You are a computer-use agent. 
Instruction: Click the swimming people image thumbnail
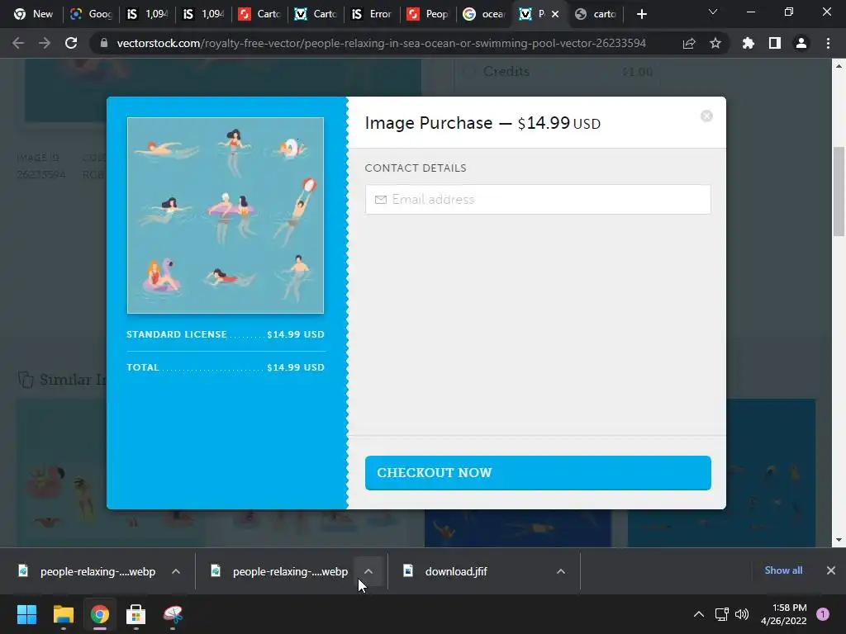pos(226,215)
